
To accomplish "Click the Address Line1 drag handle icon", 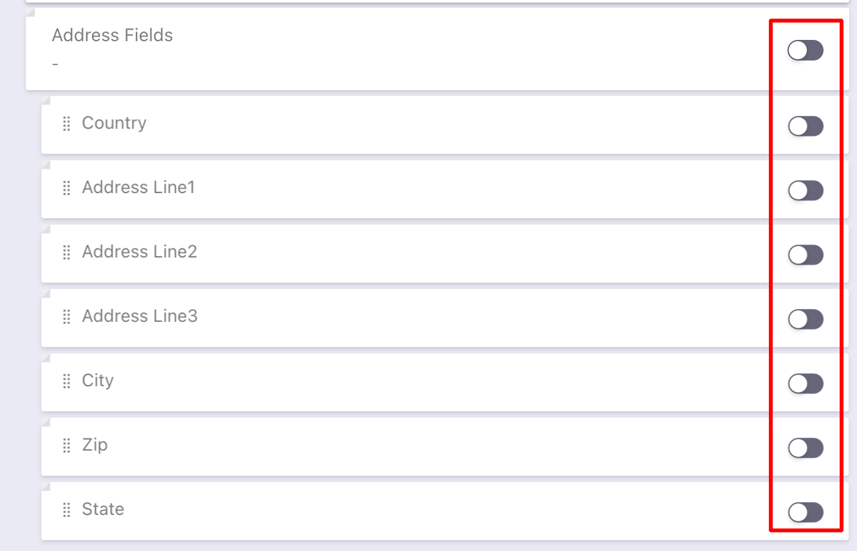I will 66,189.
